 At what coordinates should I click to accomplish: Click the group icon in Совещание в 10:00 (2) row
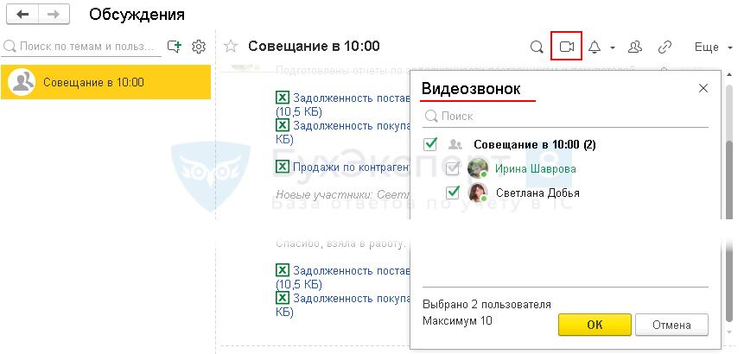455,144
